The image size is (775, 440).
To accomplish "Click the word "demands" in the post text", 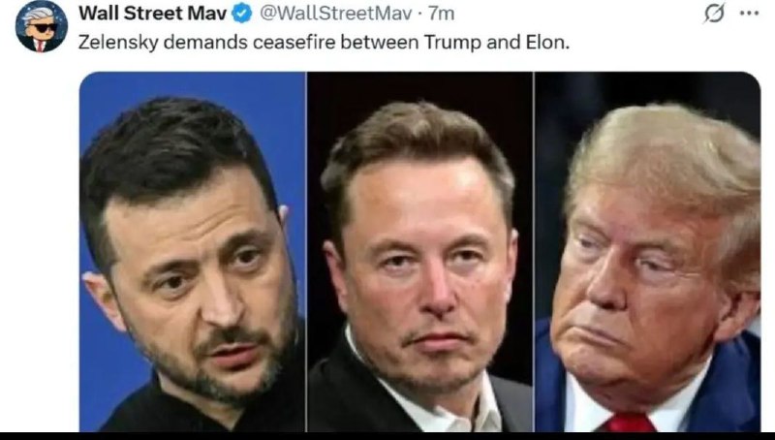I will pyautogui.click(x=205, y=43).
